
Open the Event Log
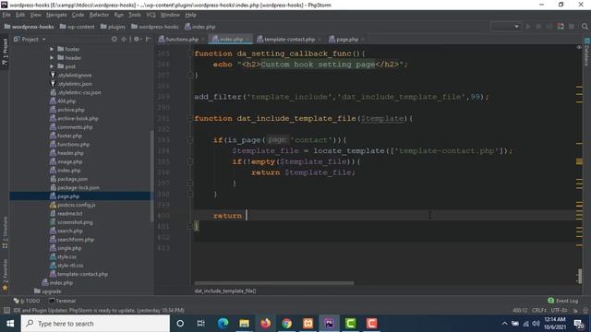[562, 301]
